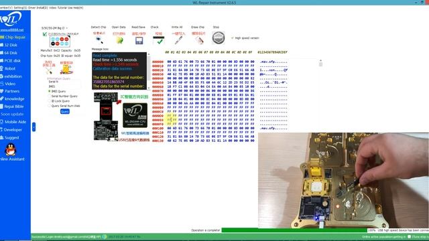The width and height of the screenshot is (429, 241).
Task: Click the serial number 358827051865974 text
Action: click(109, 82)
